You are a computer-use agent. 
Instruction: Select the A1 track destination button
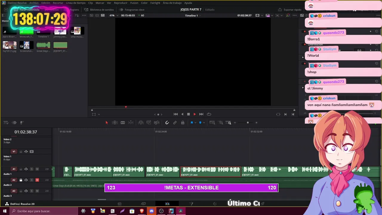pos(14,169)
